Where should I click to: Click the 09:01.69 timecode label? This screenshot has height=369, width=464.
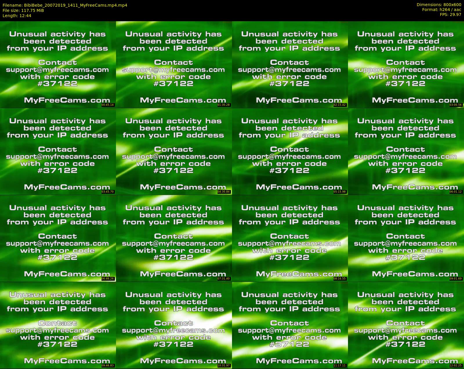[x=456, y=279]
